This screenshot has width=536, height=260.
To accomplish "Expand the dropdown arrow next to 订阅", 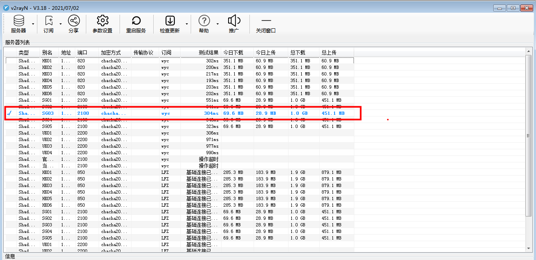I will pyautogui.click(x=60, y=24).
